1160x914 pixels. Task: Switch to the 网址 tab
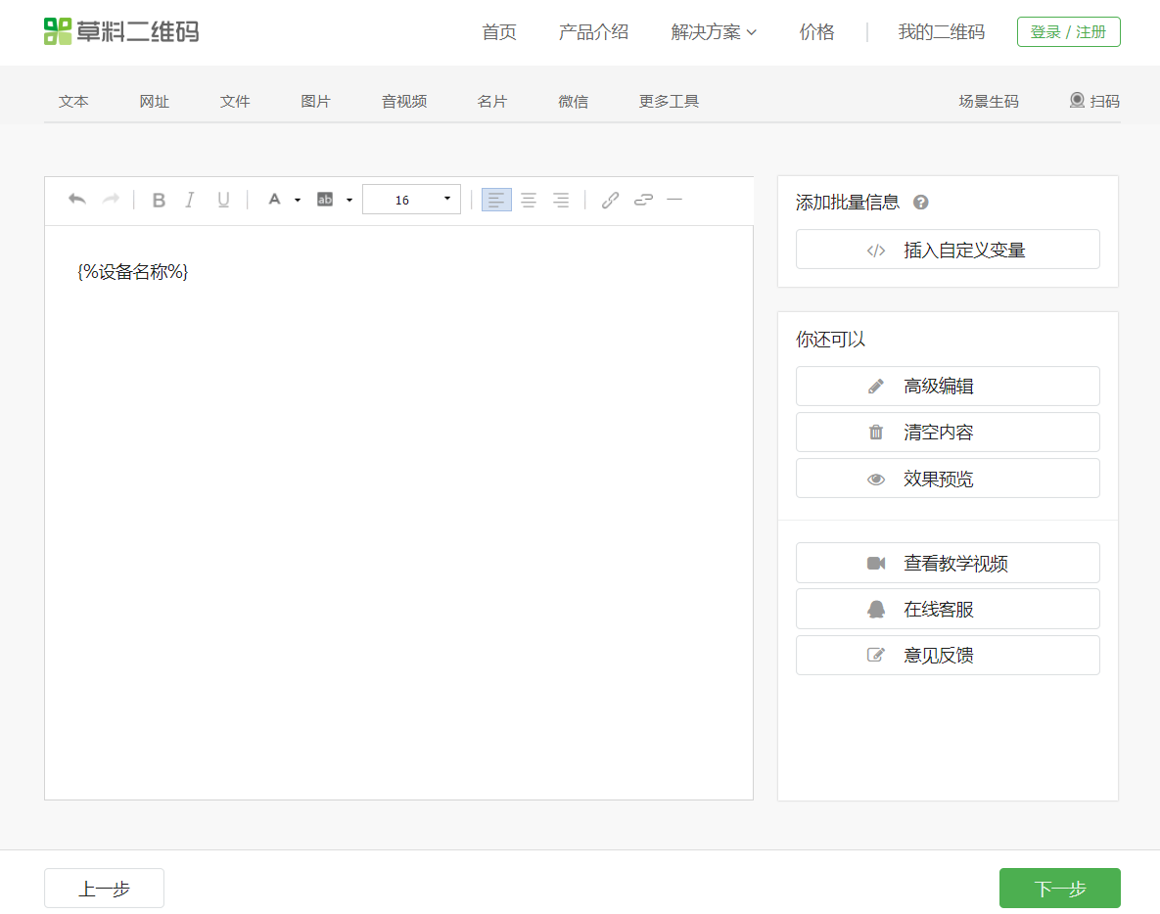click(154, 101)
